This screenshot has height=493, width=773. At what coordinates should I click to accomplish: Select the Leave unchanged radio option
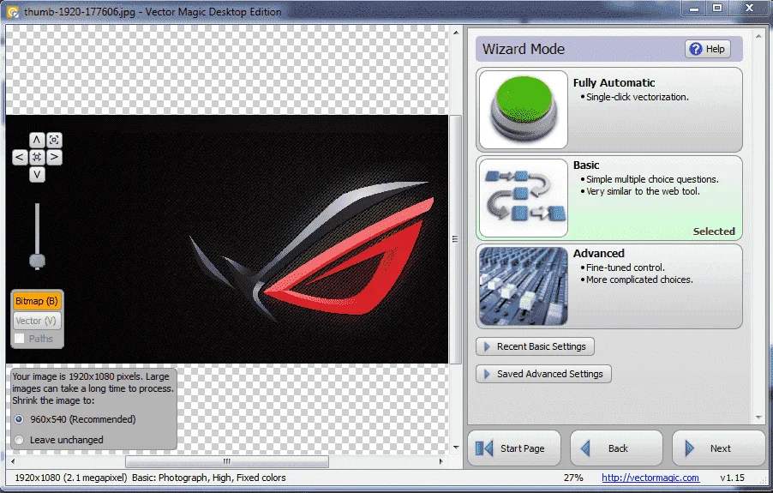[x=19, y=440]
